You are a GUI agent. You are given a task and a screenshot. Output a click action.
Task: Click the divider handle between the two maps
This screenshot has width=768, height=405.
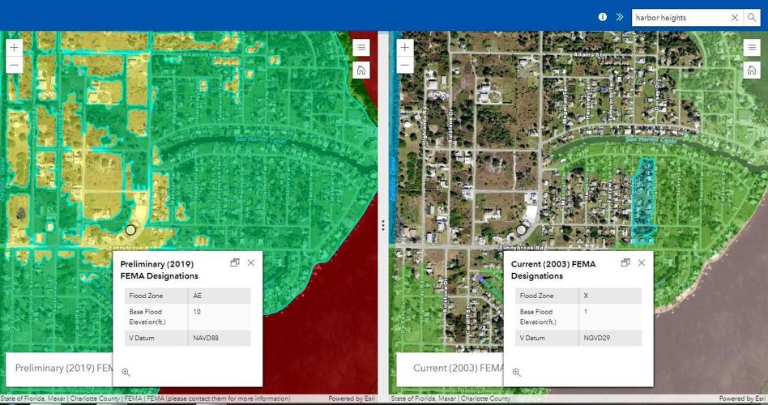point(383,226)
